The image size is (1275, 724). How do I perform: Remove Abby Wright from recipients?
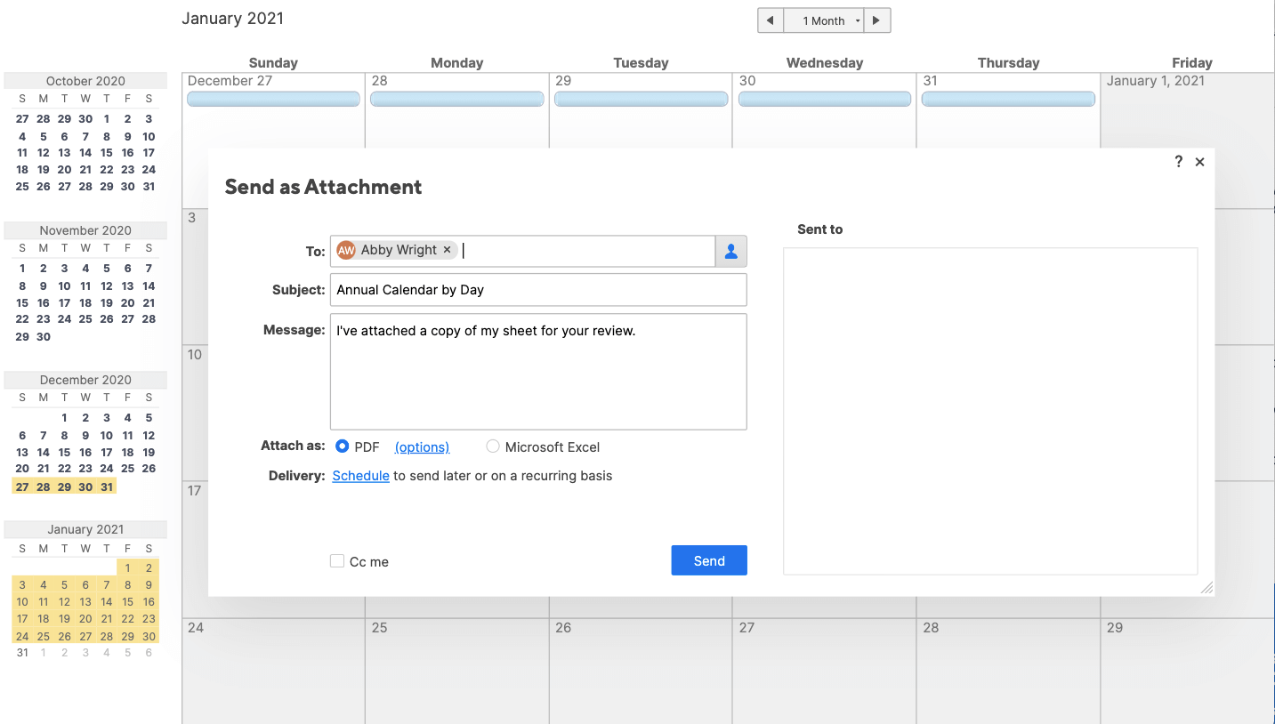(x=447, y=250)
